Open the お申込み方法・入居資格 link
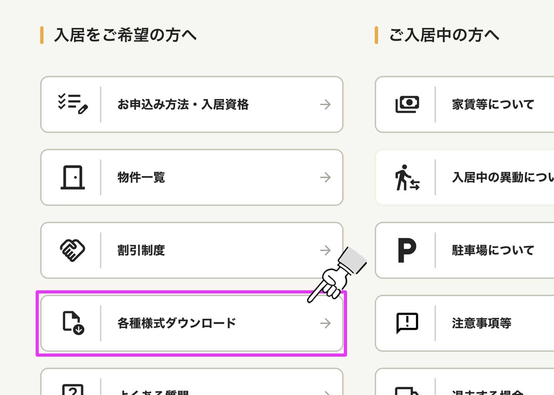Screen dimensions: 554x395 pos(192,104)
